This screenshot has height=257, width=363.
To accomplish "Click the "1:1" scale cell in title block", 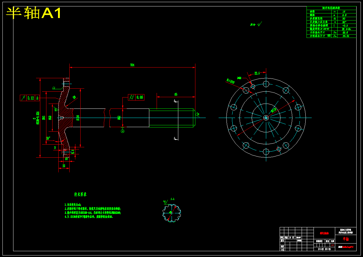I will click(x=333, y=245).
